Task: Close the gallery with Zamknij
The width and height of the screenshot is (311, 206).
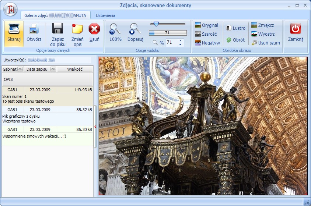Action: click(295, 29)
